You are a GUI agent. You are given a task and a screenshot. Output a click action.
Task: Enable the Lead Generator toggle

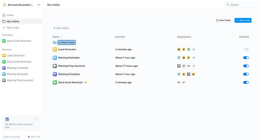[x=246, y=49]
